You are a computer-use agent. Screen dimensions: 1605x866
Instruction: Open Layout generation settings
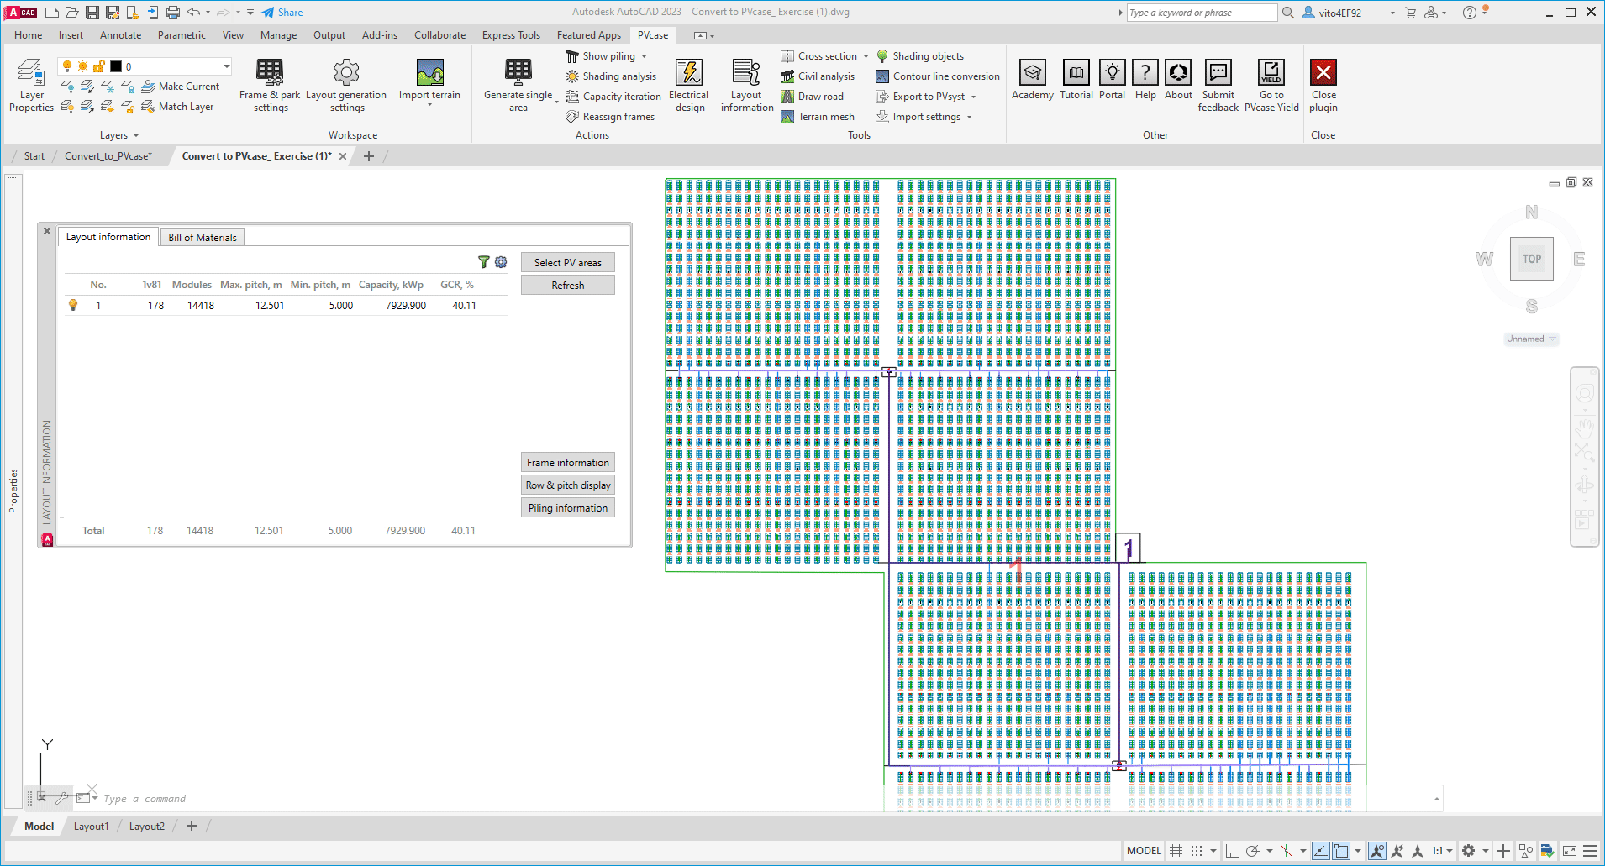point(346,85)
